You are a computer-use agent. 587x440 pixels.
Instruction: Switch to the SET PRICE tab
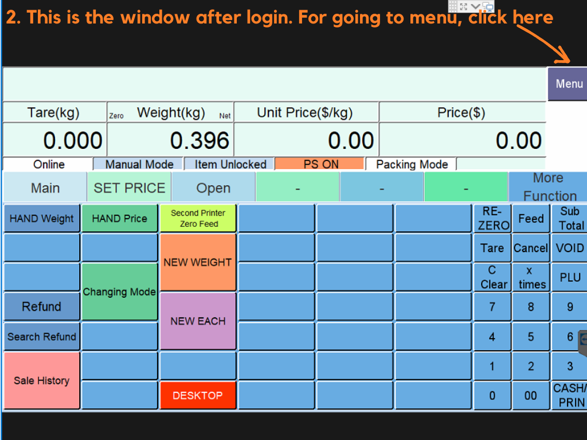coord(129,188)
